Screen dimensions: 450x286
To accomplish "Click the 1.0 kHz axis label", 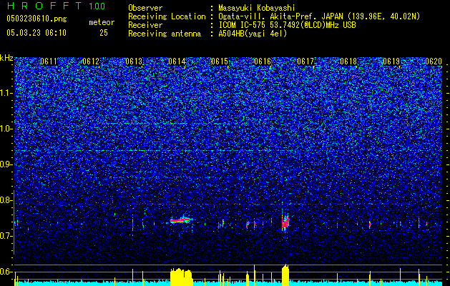I will click(6, 129).
